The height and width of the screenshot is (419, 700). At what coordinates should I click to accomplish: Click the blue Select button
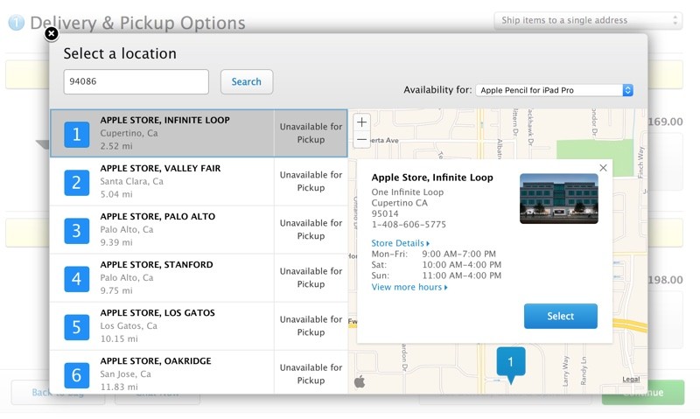[x=561, y=316]
